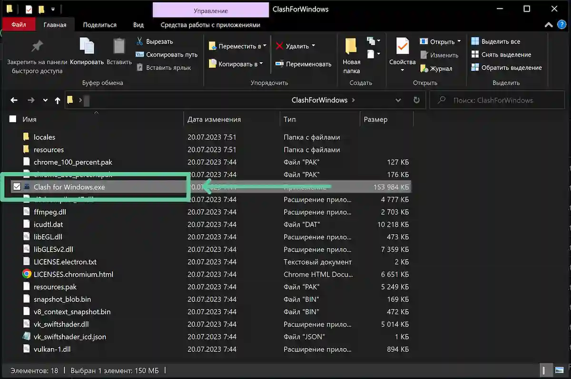The width and height of the screenshot is (571, 379).
Task: Click the Chrome icon of LICENSES.chromium.html
Action: [x=27, y=274]
